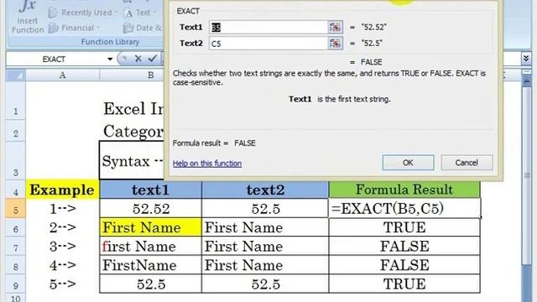Select the '5-->' cell in column A
This screenshot has height=302, width=537.
tap(62, 284)
